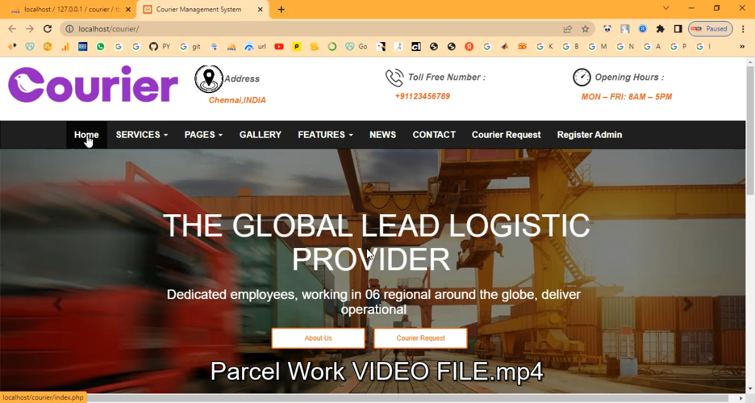Click the MON – FRI: 8AM – 5PM text

pyautogui.click(x=626, y=97)
